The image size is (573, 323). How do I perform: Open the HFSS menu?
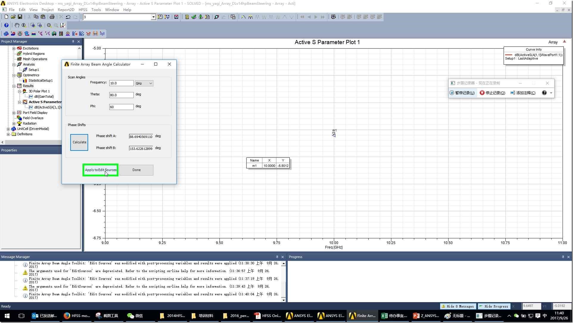[x=83, y=10]
